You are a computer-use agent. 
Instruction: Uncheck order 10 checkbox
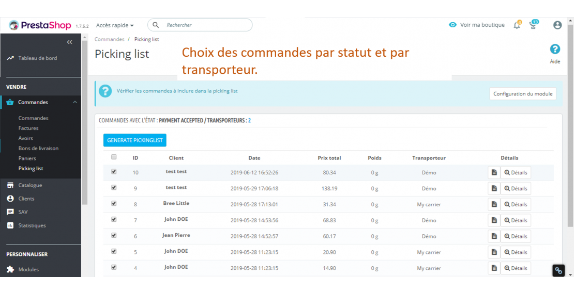tap(113, 171)
